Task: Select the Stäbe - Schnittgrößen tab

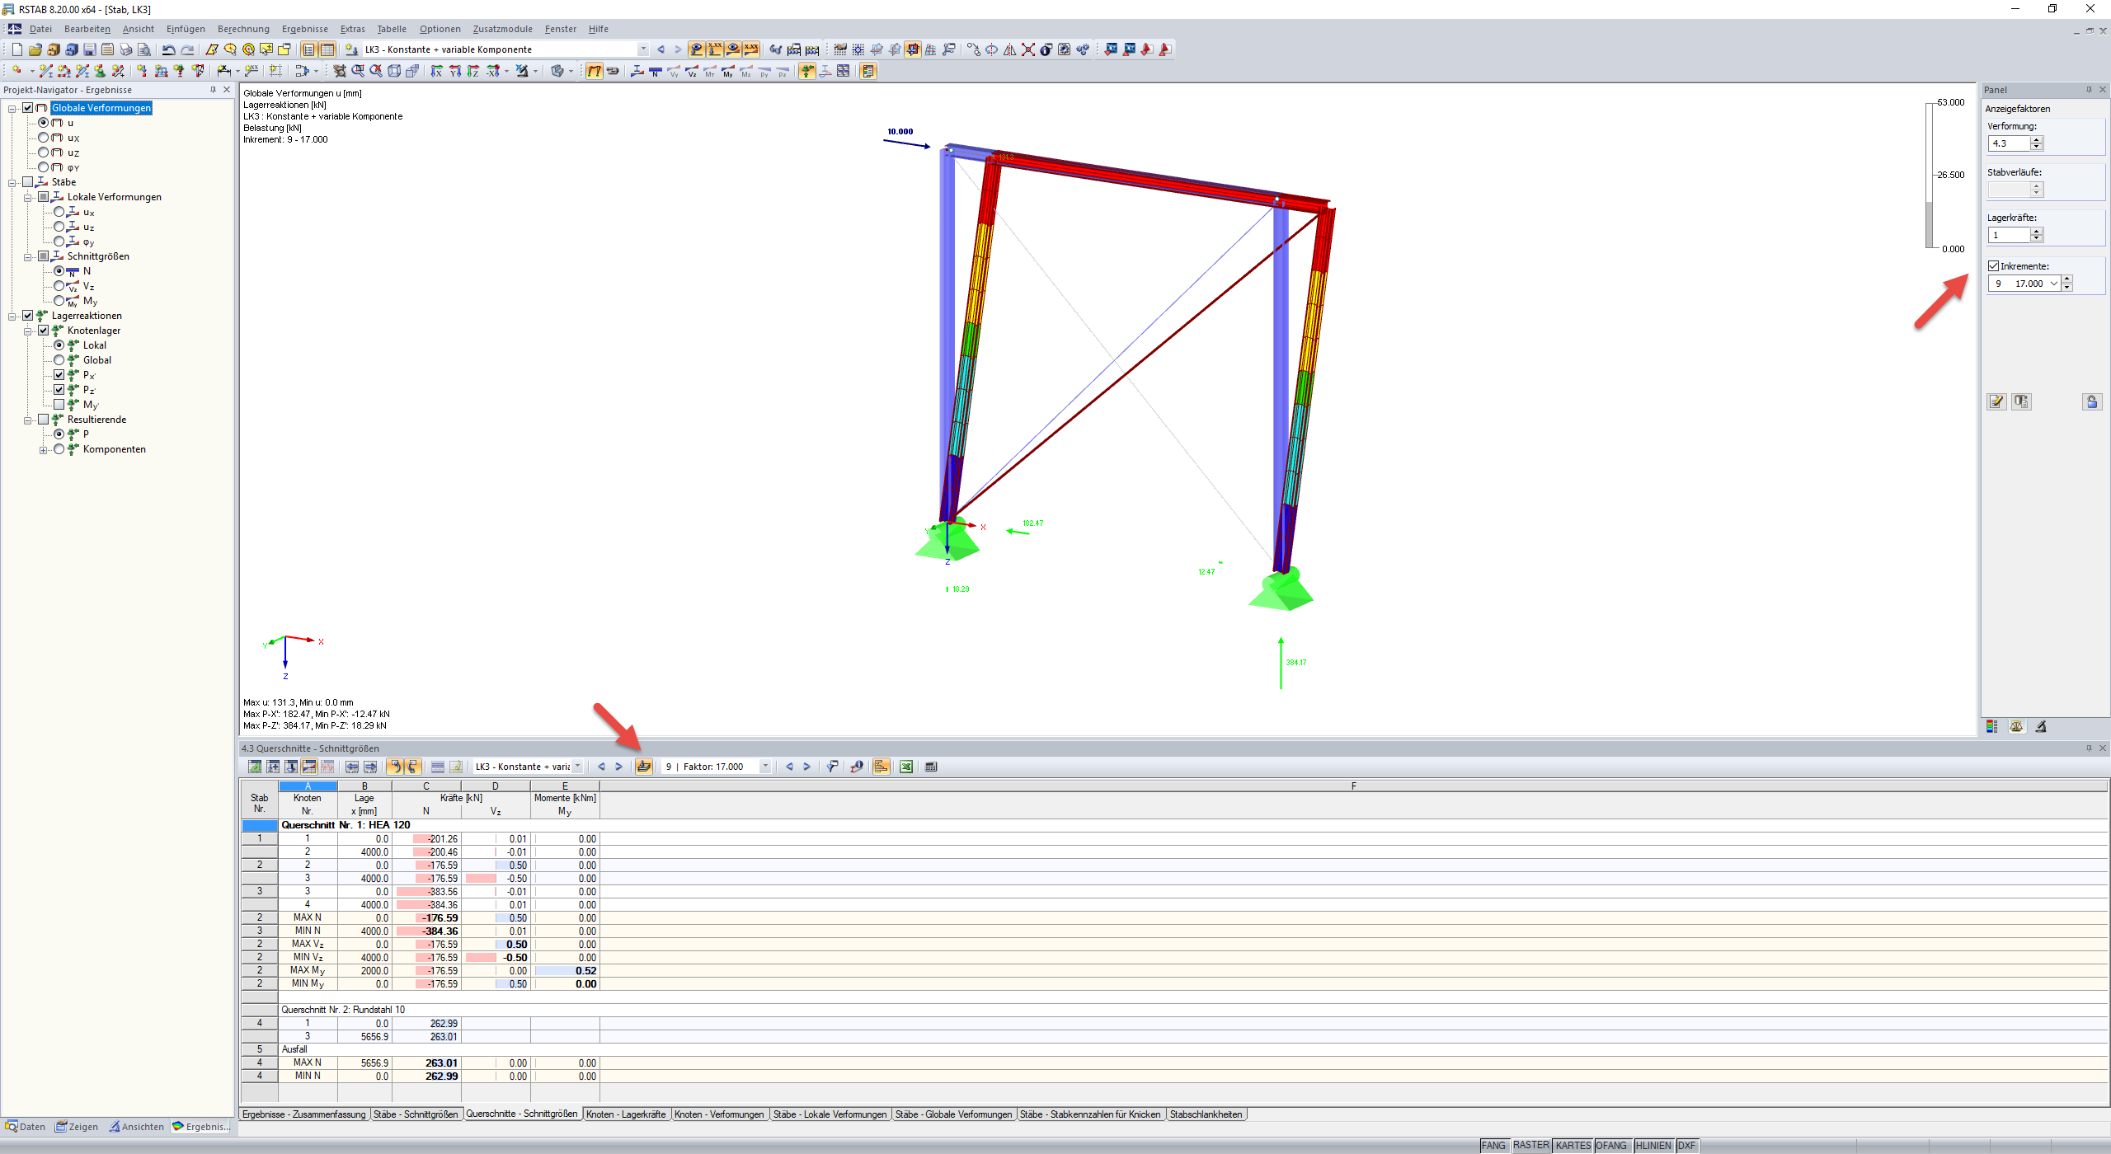Action: pos(416,1114)
